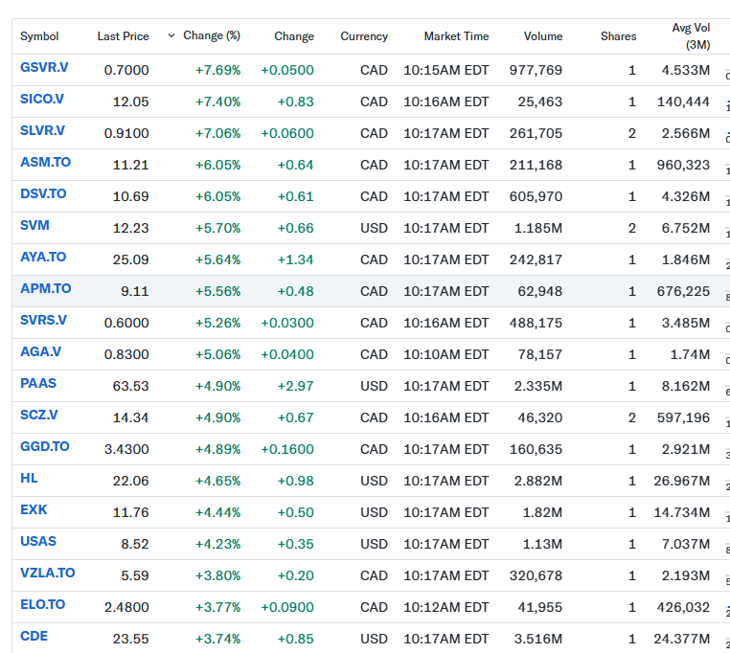Image resolution: width=730 pixels, height=653 pixels.
Task: Click the Avg Vol (3M) header
Action: coord(691,36)
